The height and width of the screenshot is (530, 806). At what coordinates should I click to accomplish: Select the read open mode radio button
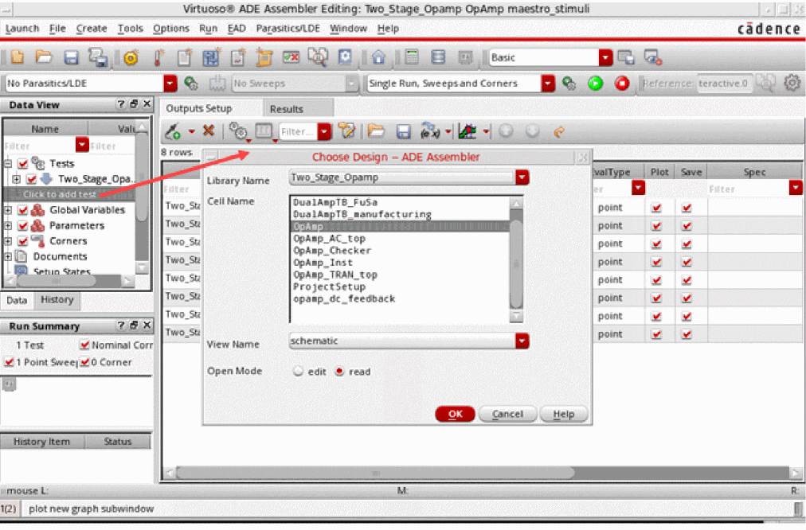(340, 372)
